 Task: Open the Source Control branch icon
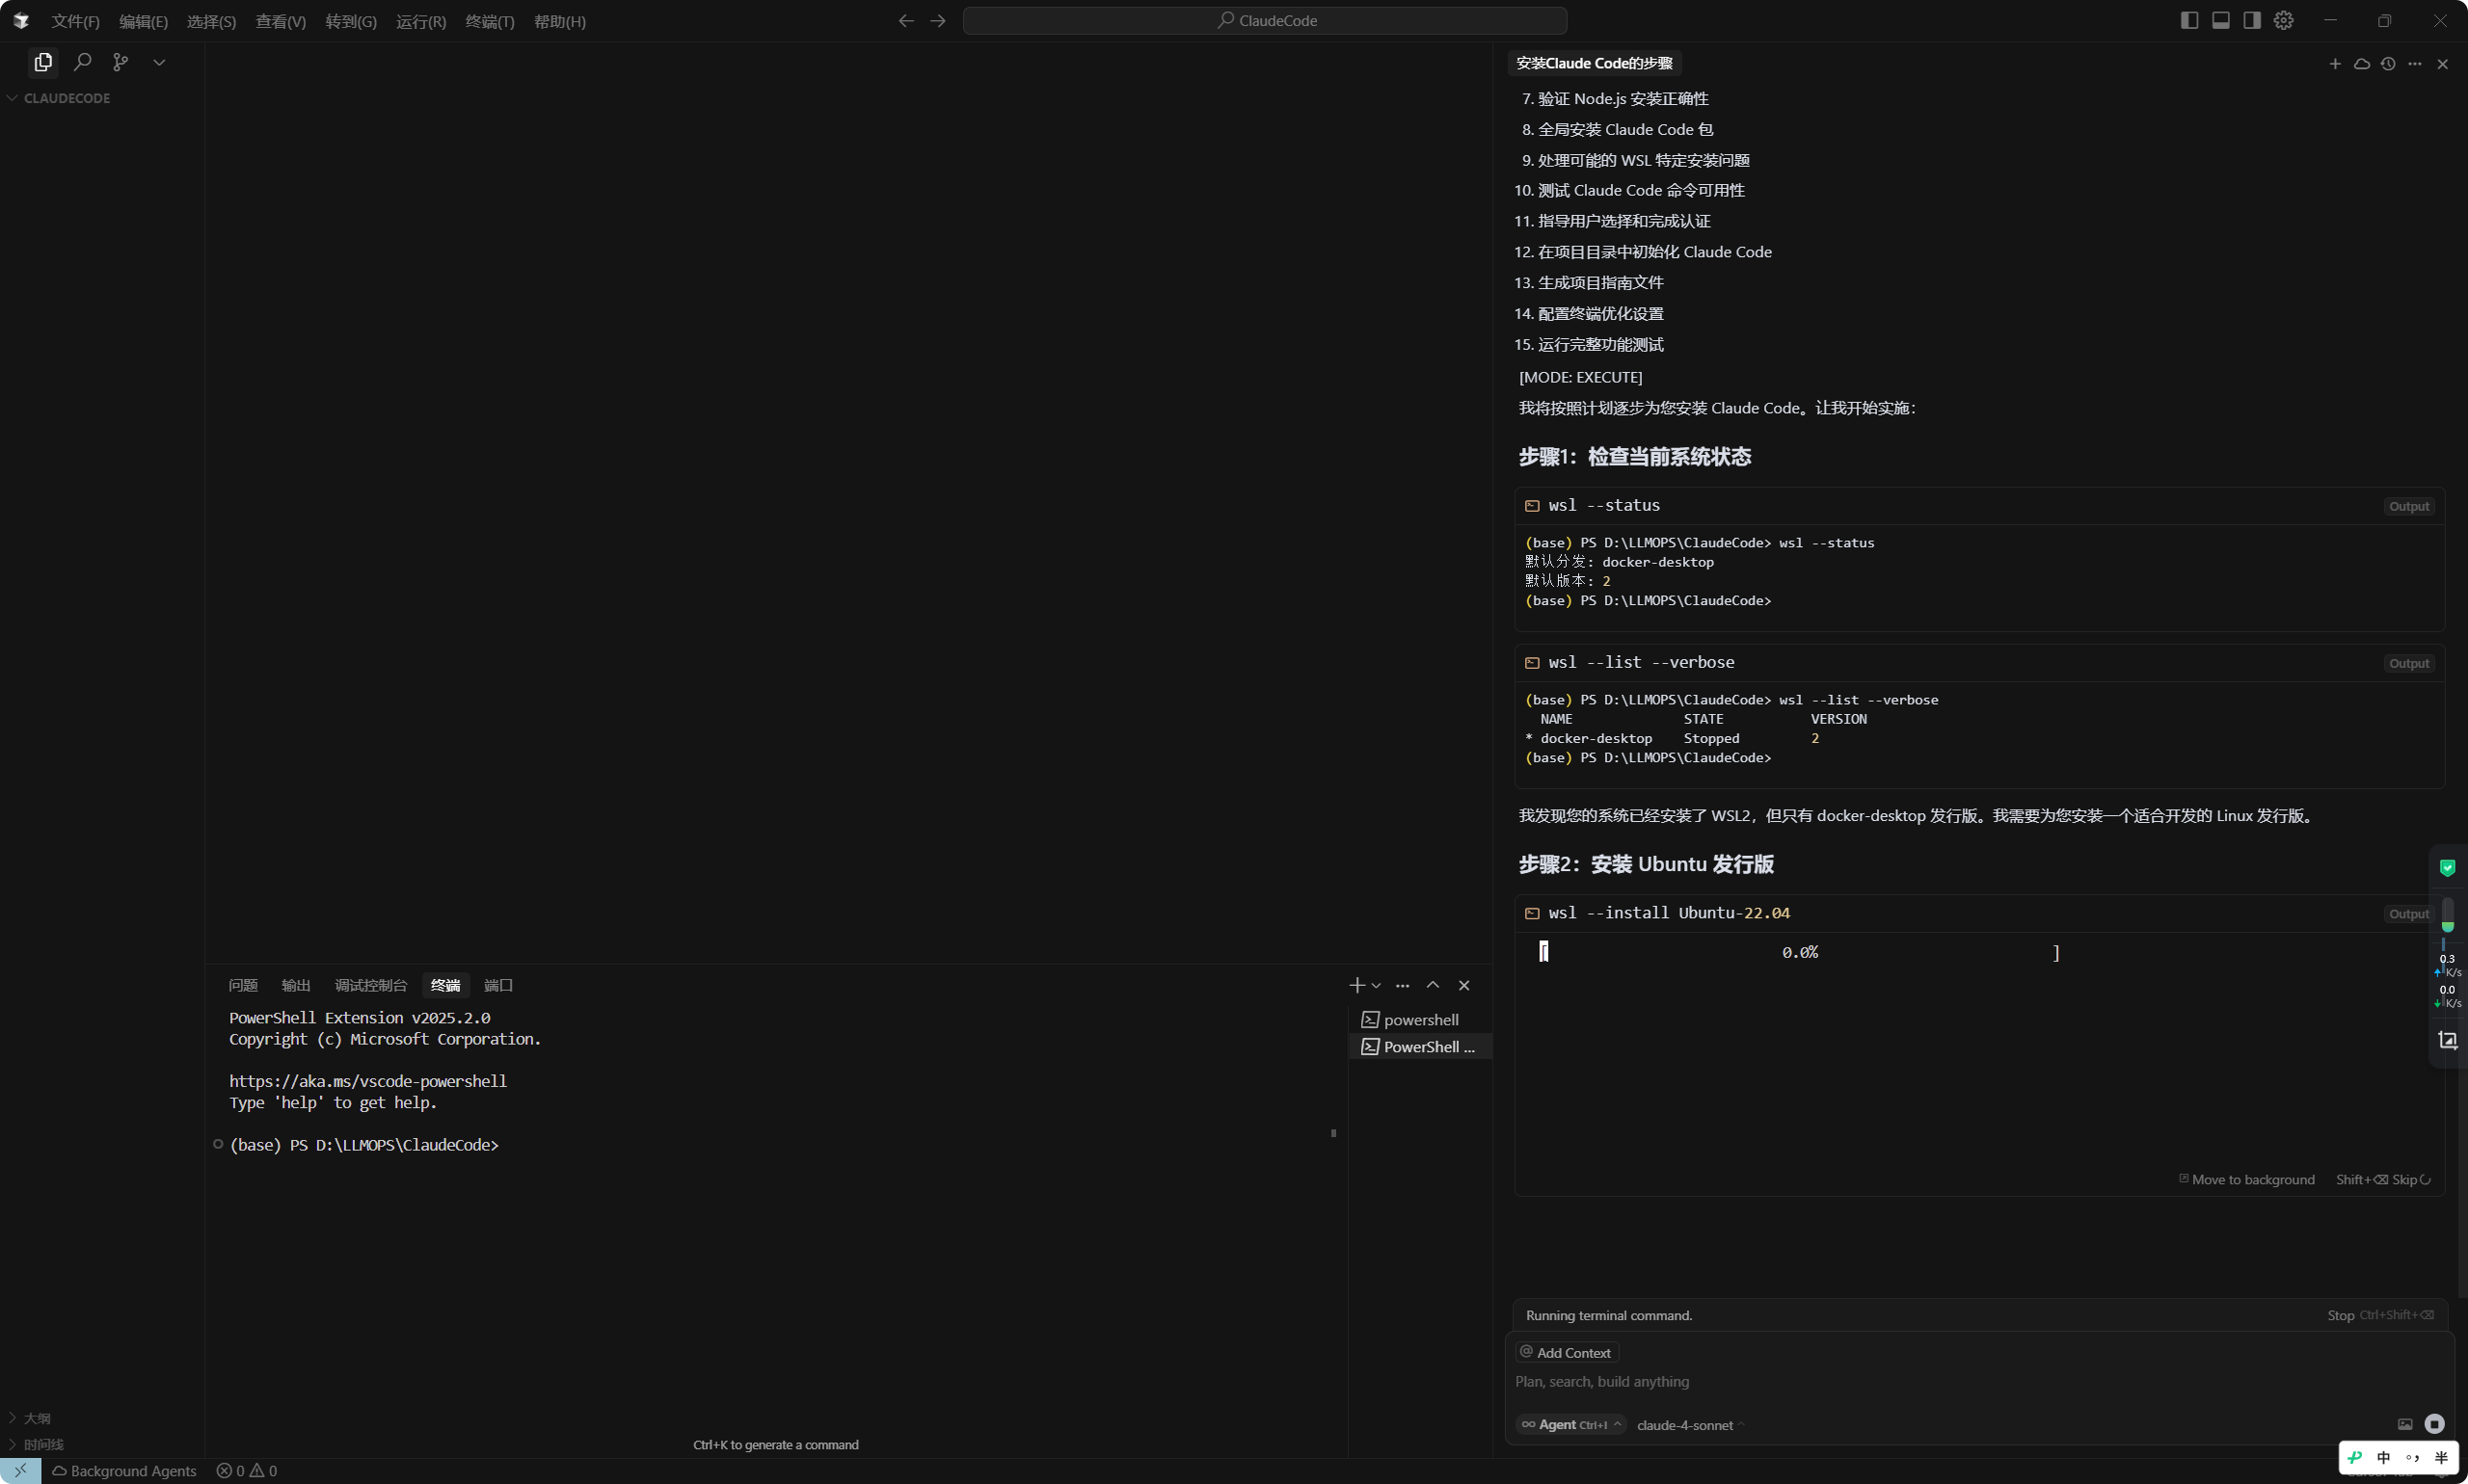(121, 62)
